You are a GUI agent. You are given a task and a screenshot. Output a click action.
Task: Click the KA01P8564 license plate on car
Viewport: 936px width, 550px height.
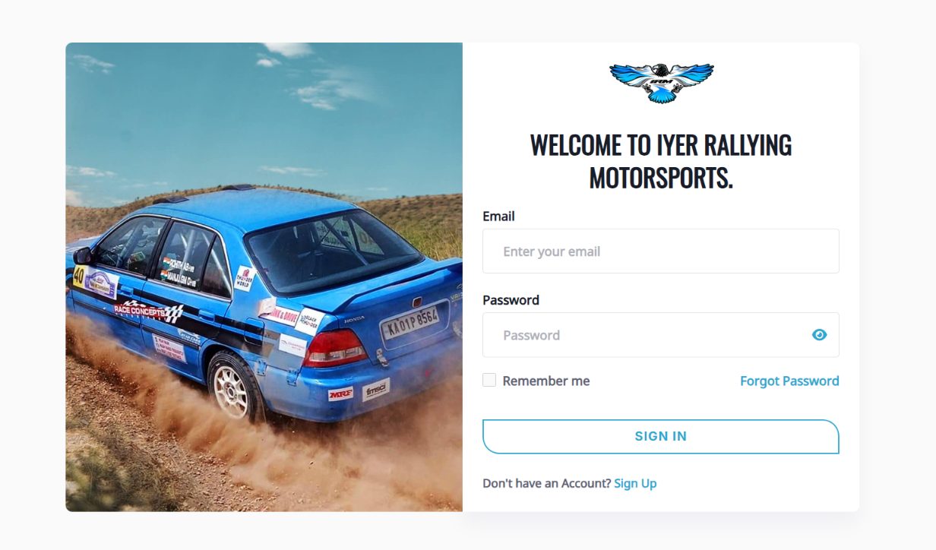410,322
